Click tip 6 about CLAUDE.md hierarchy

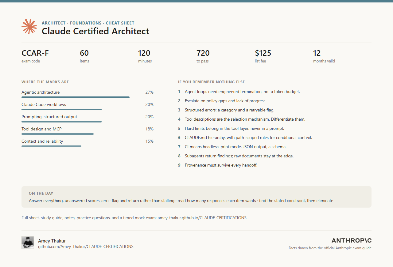(245, 137)
